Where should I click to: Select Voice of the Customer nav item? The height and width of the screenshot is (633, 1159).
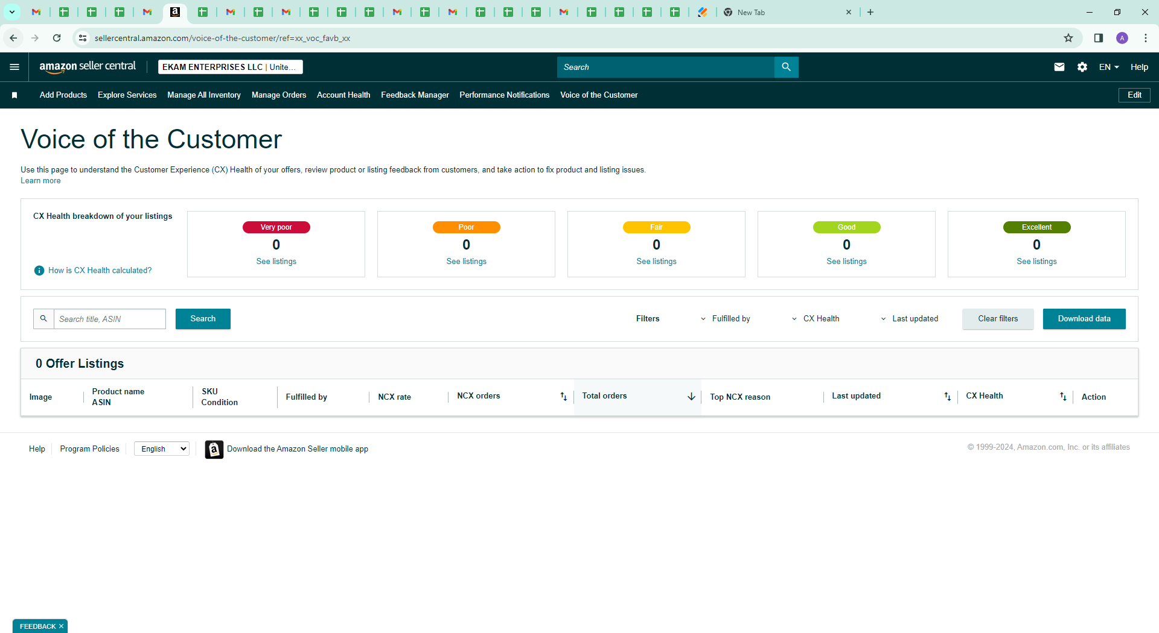tap(599, 95)
